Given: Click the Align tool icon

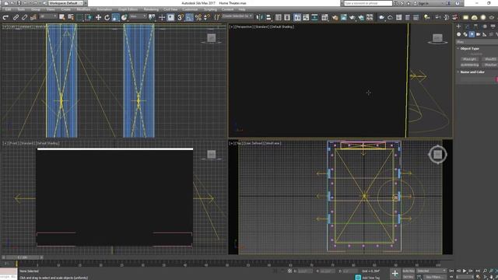Looking at the screenshot, I should [268, 17].
